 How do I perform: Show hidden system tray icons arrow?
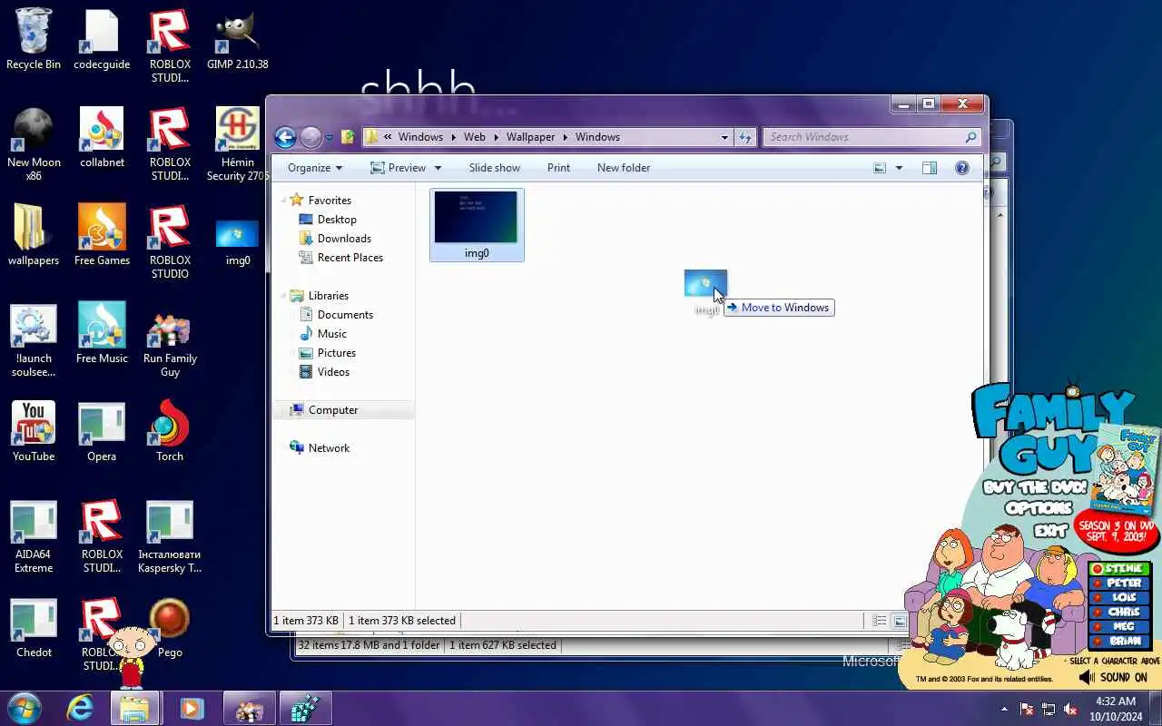[1004, 709]
